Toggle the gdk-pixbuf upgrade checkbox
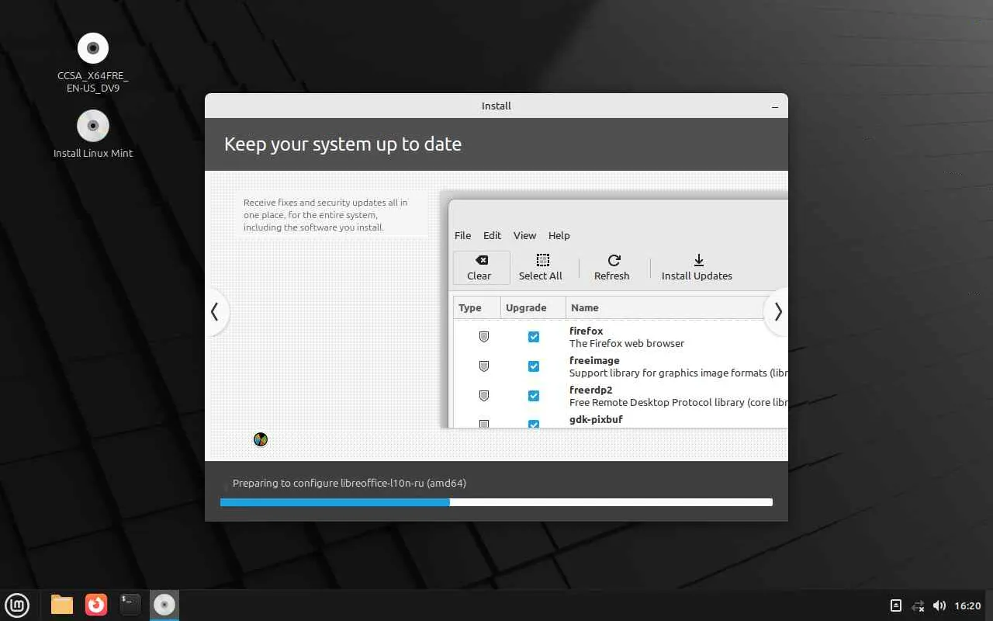The height and width of the screenshot is (621, 993). click(x=534, y=424)
